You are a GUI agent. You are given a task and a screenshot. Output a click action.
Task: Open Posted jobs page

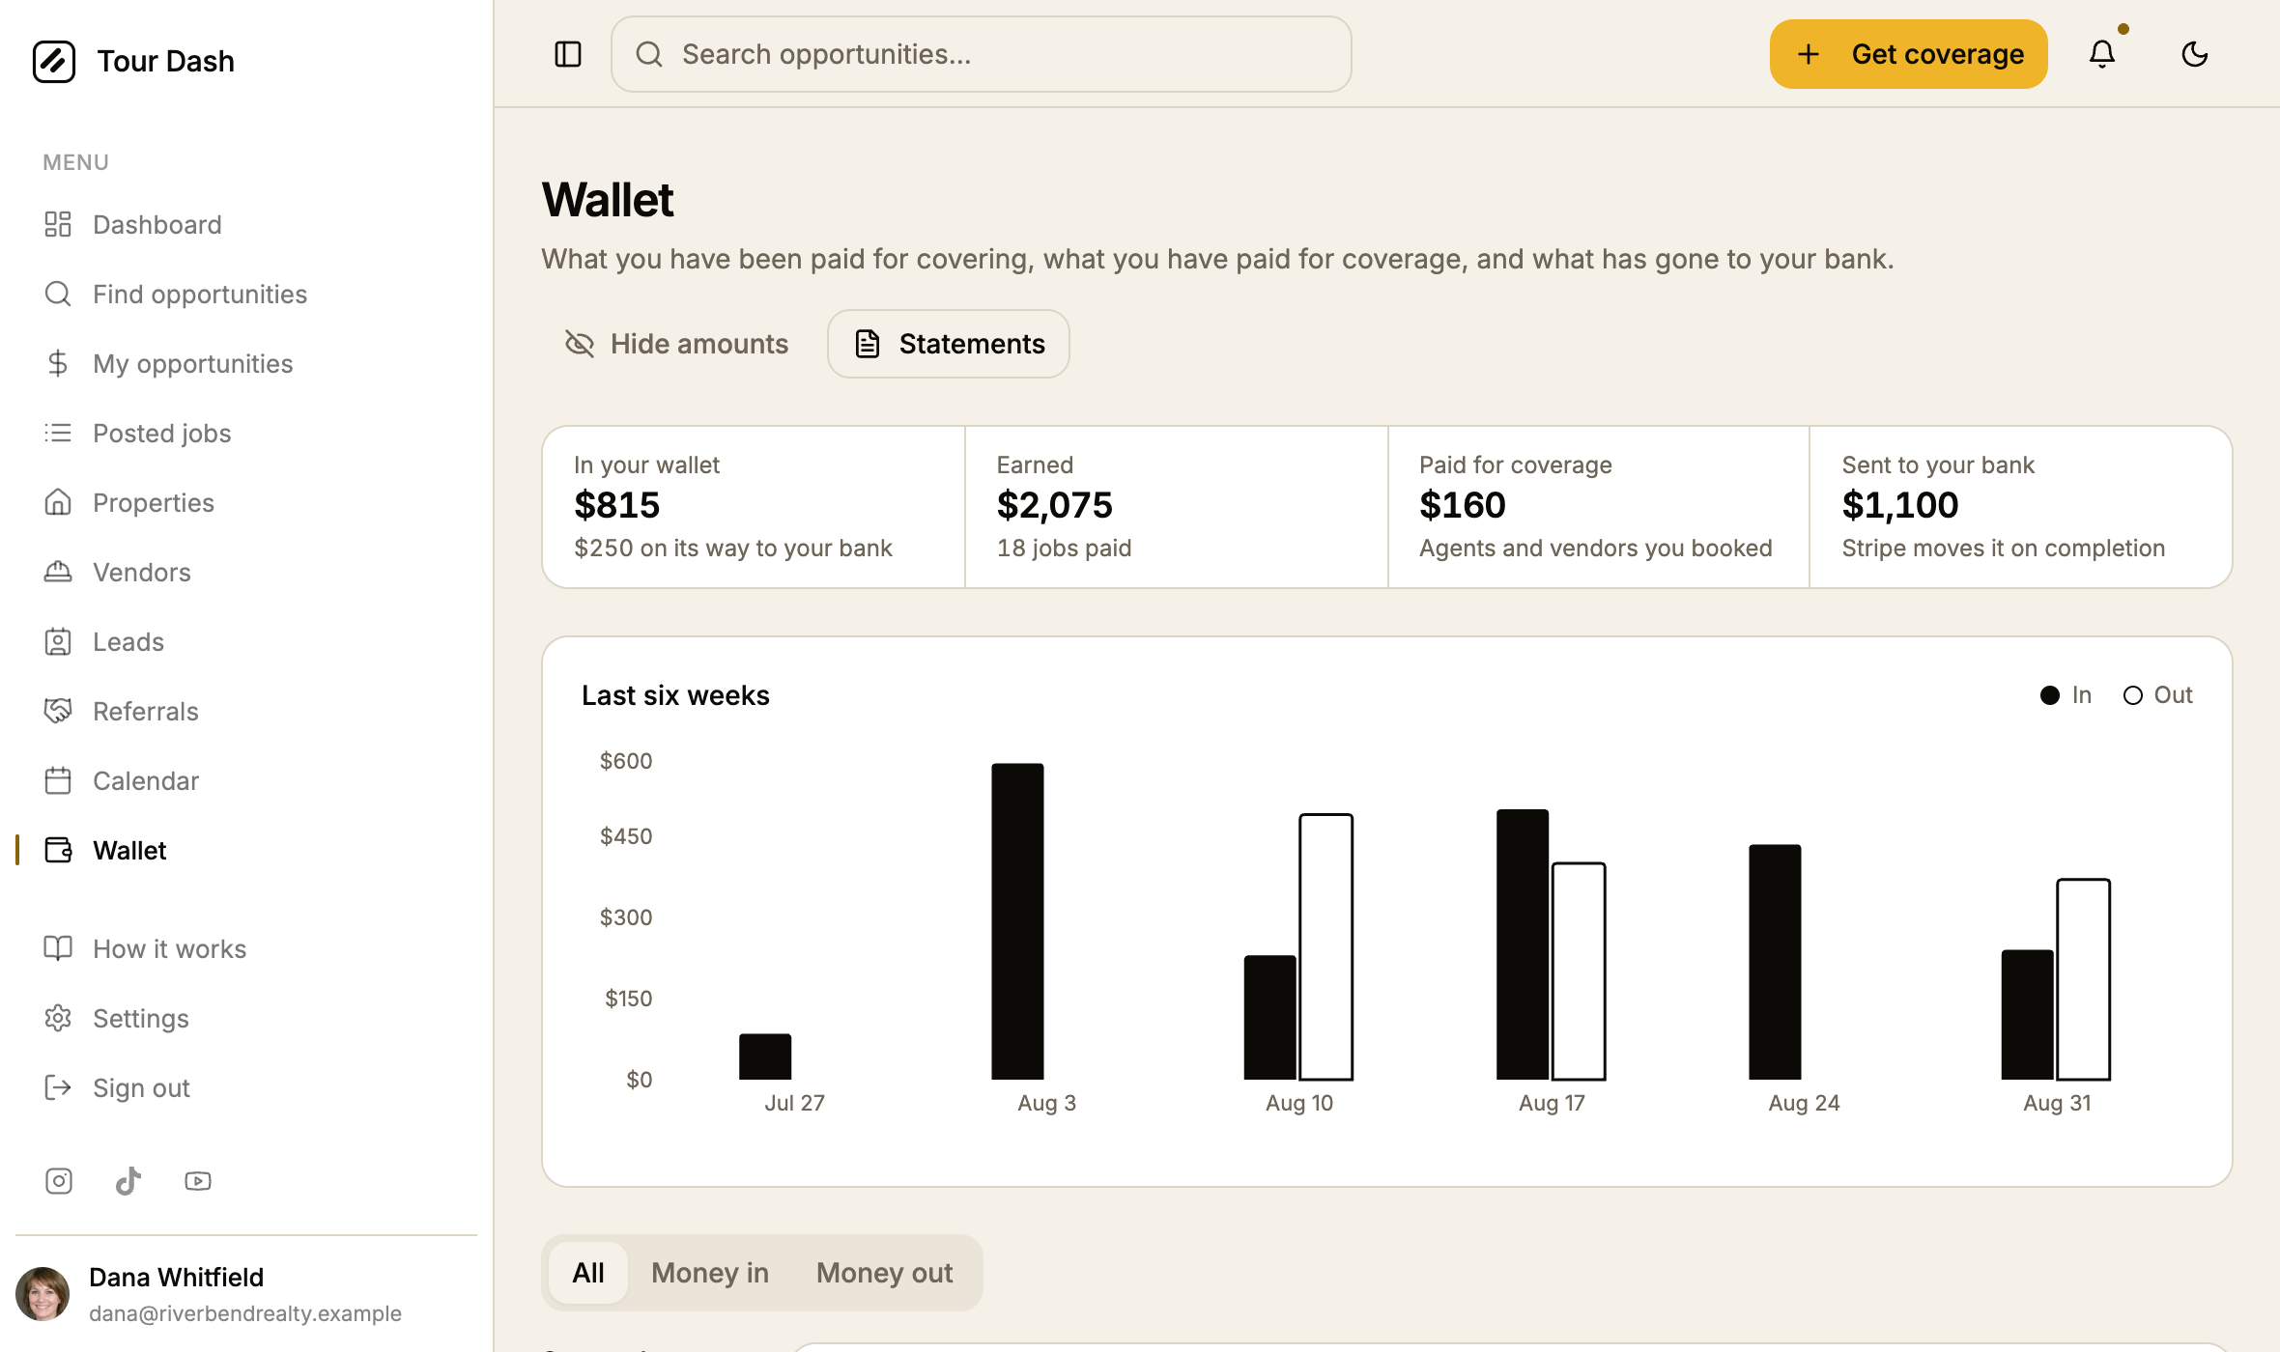pos(246,433)
